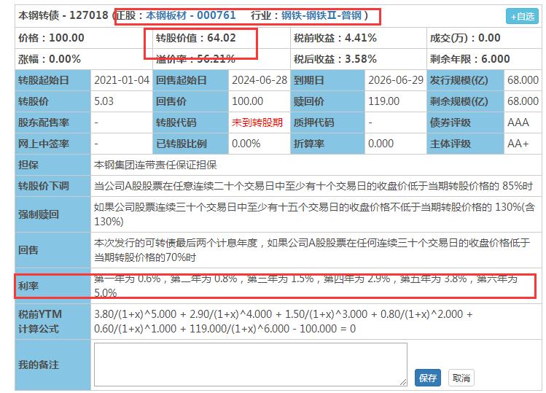Image resolution: width=546 pixels, height=393 pixels.
Task: Select the 转股起始日 date 2021-01-04
Action: 122,80
